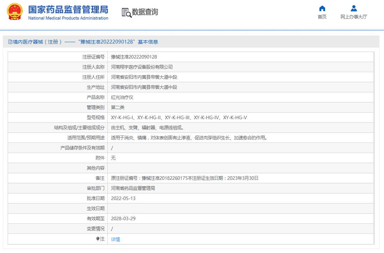
Task: Select registrant name 河南翔宇医疗设备股份有限公司
Action: click(x=142, y=67)
